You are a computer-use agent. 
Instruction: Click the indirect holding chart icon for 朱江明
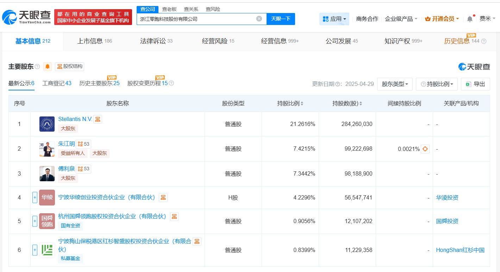click(425, 149)
